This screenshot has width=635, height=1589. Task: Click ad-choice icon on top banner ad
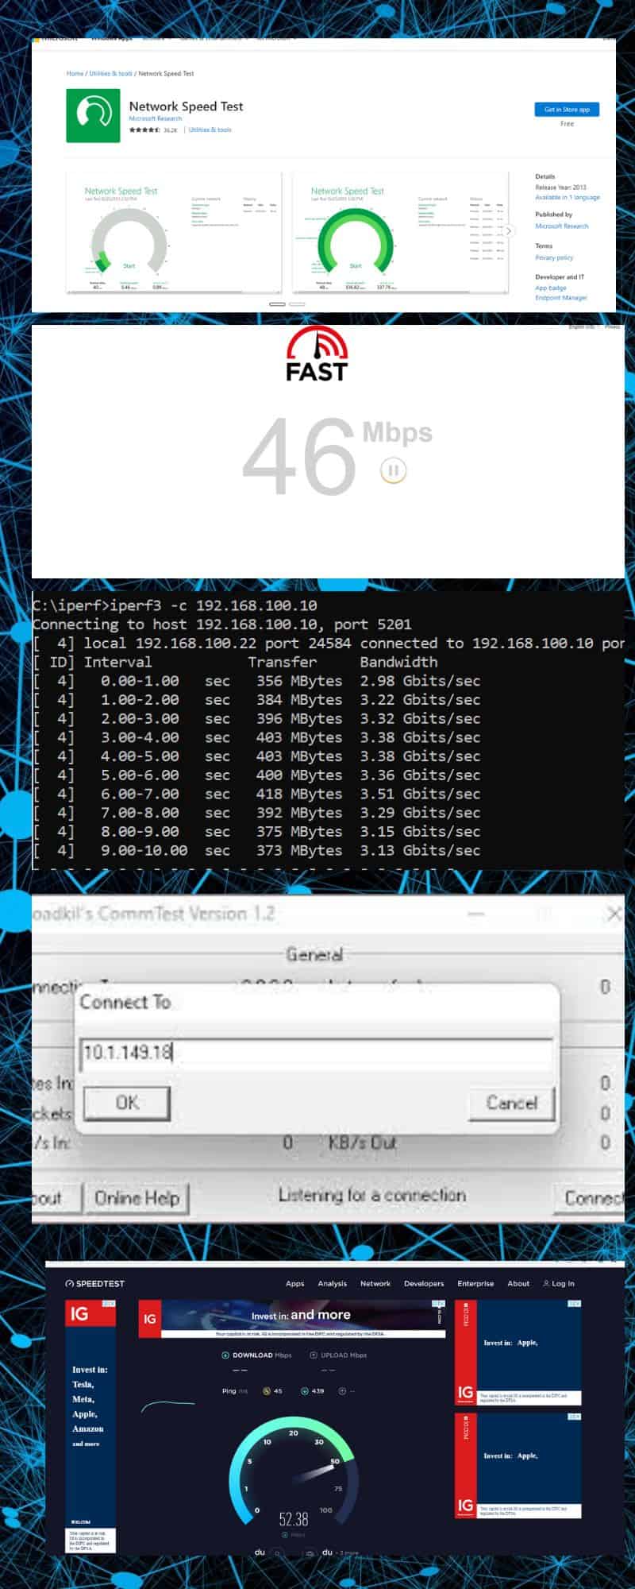coord(438,1304)
